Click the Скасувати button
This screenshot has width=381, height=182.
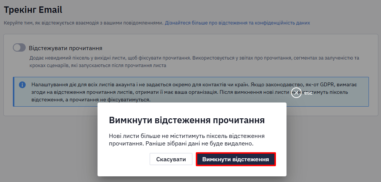pyautogui.click(x=171, y=159)
